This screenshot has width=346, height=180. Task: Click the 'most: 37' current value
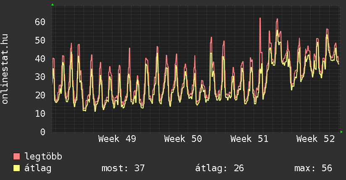pos(123,168)
